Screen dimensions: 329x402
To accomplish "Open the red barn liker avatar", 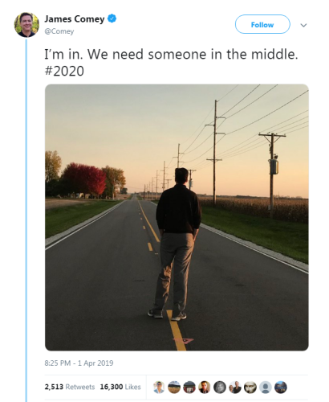I will point(189,388).
